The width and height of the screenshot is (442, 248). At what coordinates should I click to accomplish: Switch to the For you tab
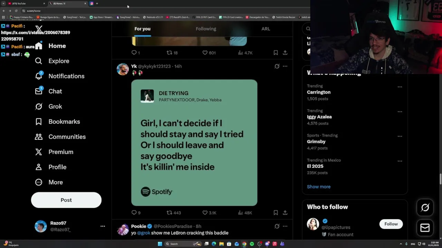pos(142,29)
